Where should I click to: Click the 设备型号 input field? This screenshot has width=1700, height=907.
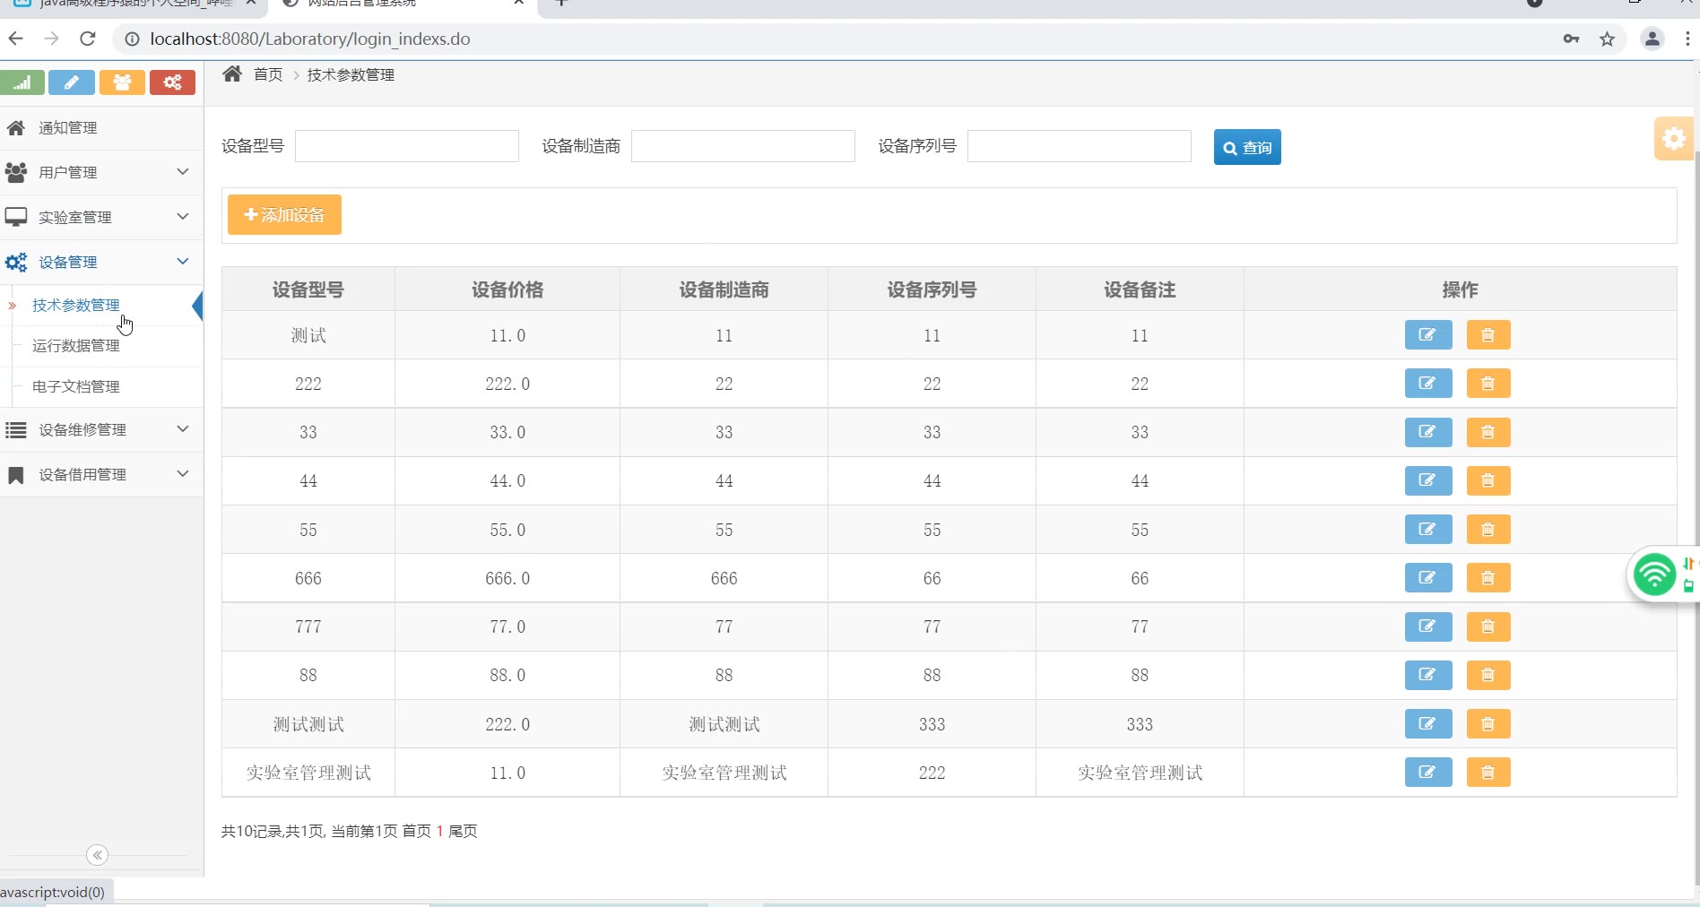click(x=406, y=146)
